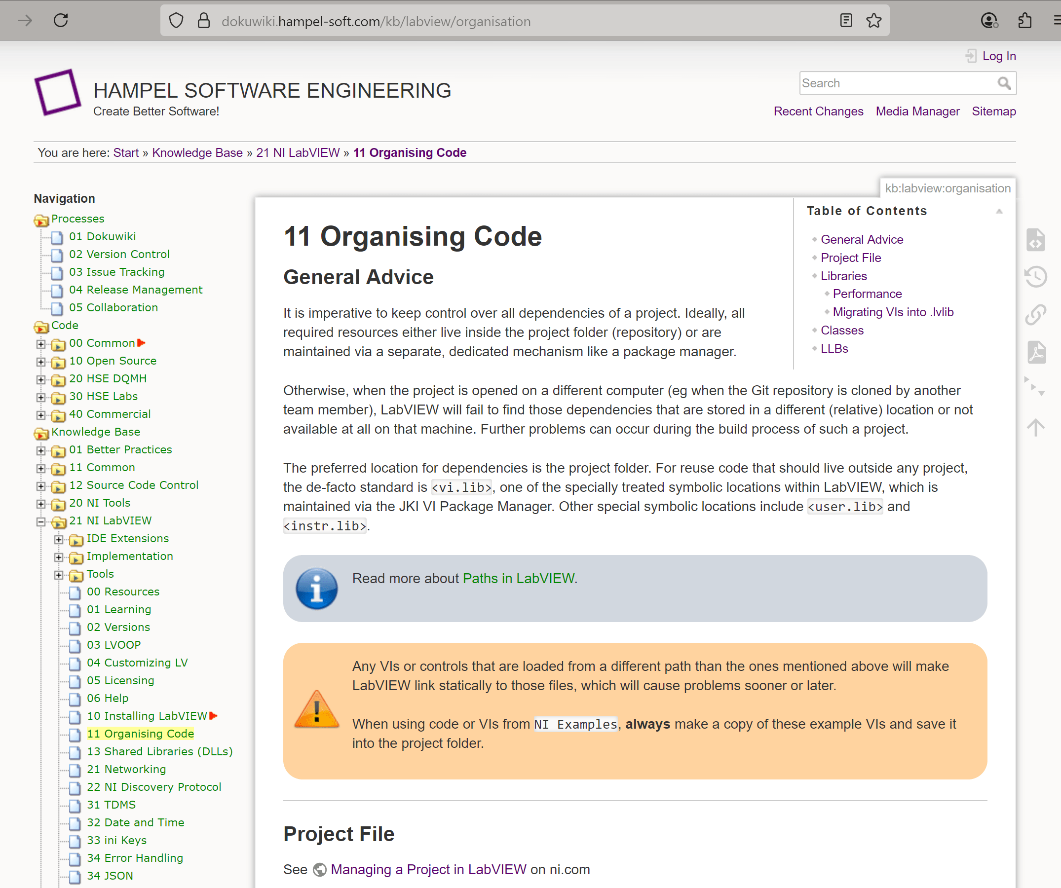Expand the 00 Common folder

click(41, 344)
